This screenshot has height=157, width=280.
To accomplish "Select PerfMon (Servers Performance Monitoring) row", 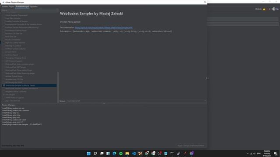I will click(x=29, y=27).
